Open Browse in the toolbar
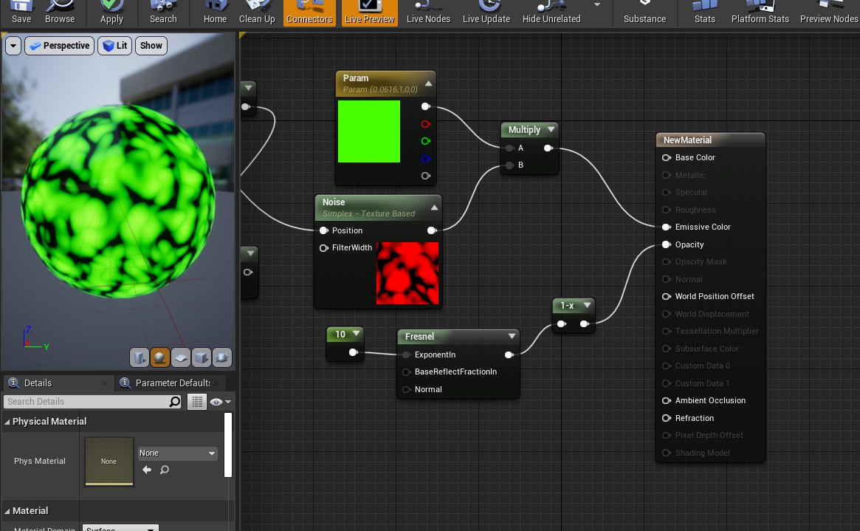 tap(60, 13)
